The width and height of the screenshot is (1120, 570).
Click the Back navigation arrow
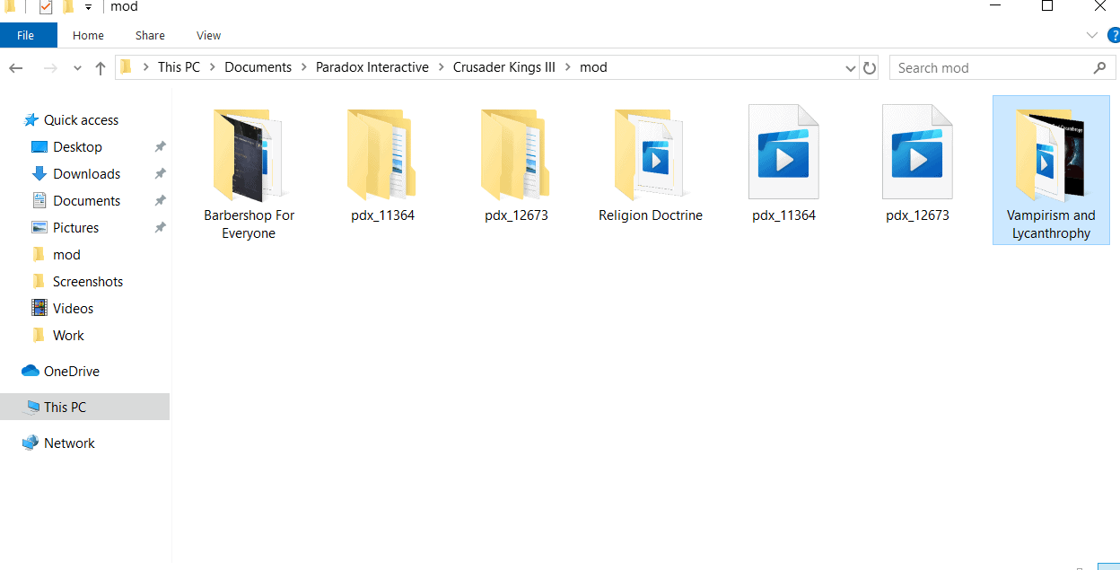pos(16,68)
